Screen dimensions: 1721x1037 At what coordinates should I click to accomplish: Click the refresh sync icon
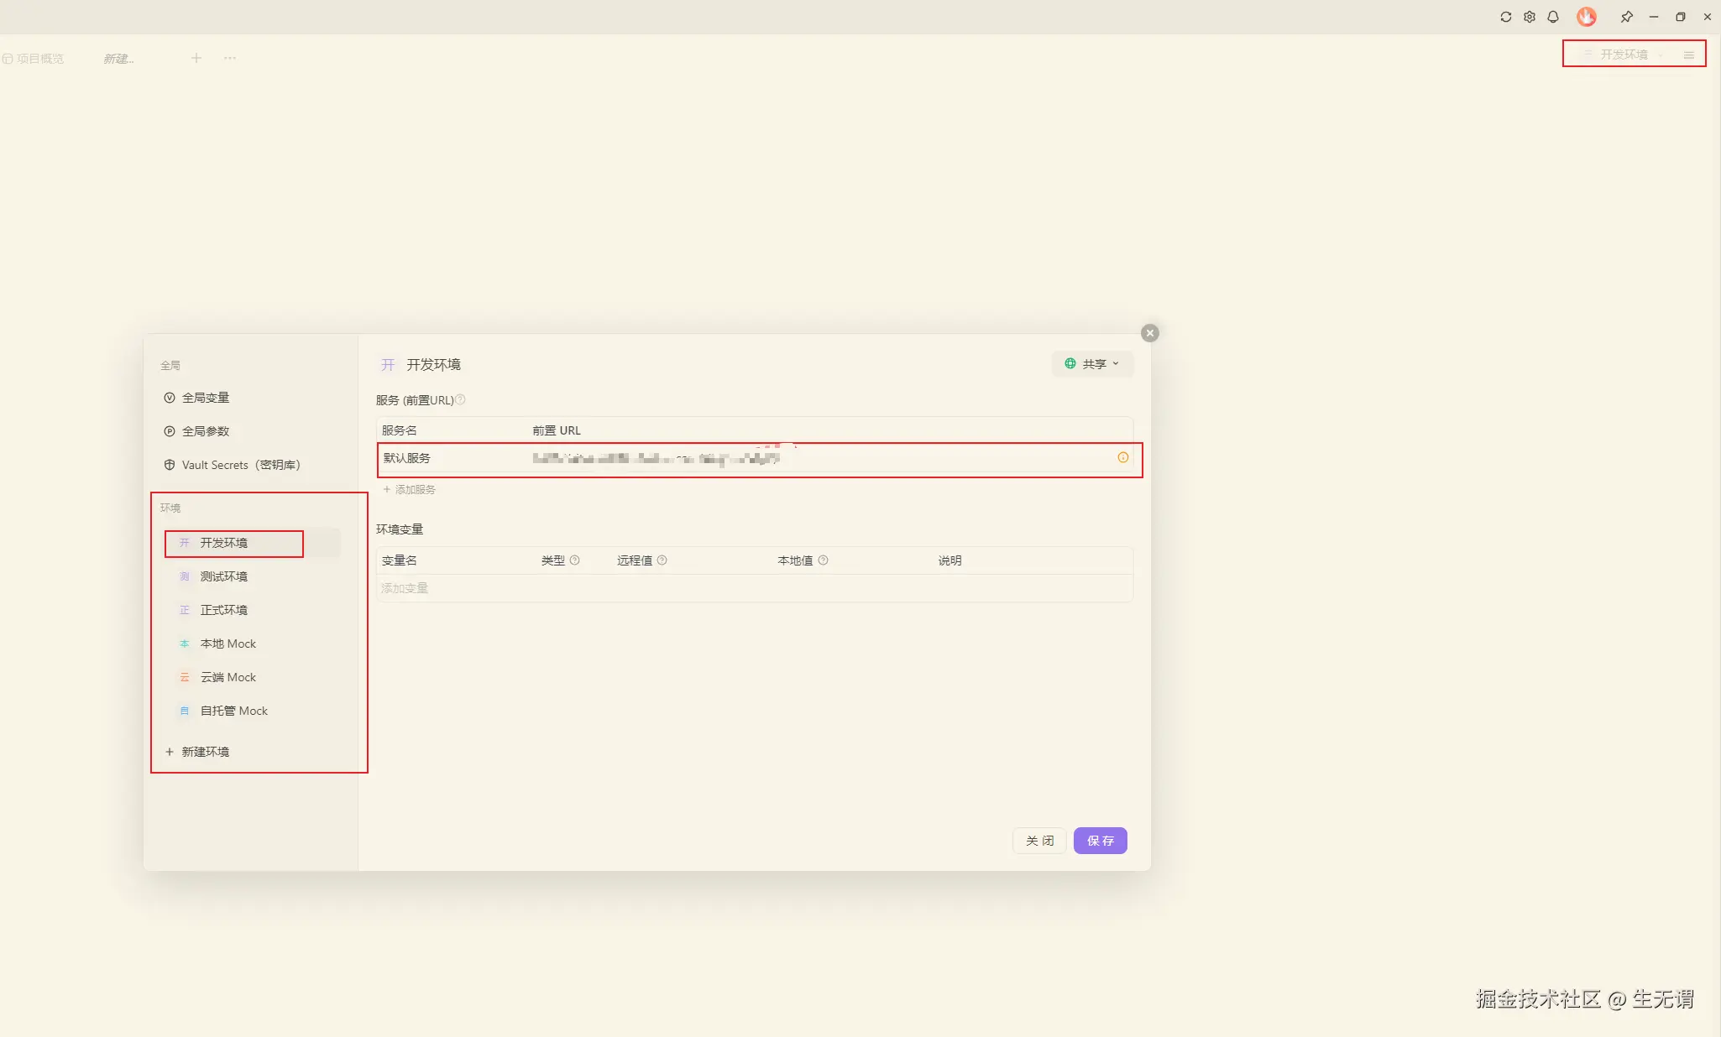(x=1506, y=17)
